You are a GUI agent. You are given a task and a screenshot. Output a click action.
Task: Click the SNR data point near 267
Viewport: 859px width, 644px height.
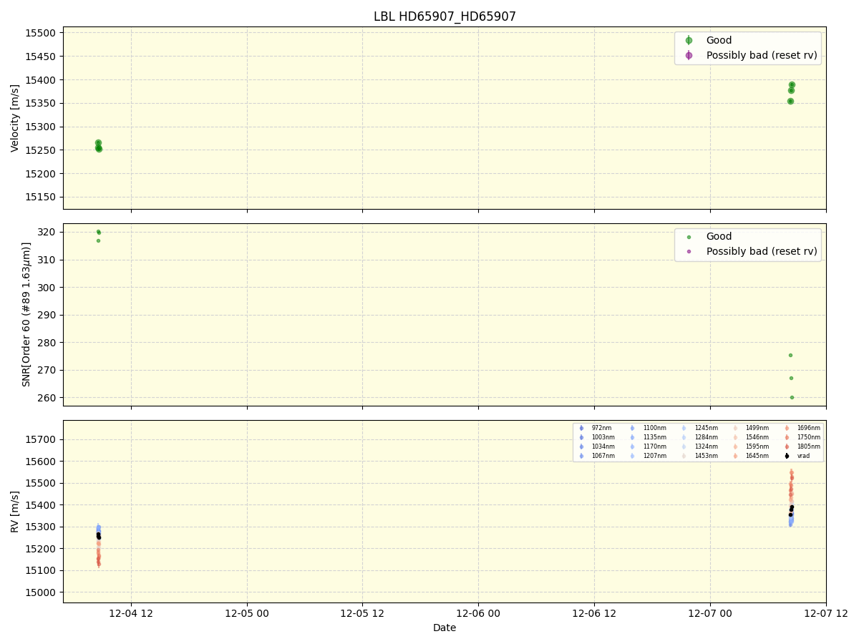pos(791,378)
